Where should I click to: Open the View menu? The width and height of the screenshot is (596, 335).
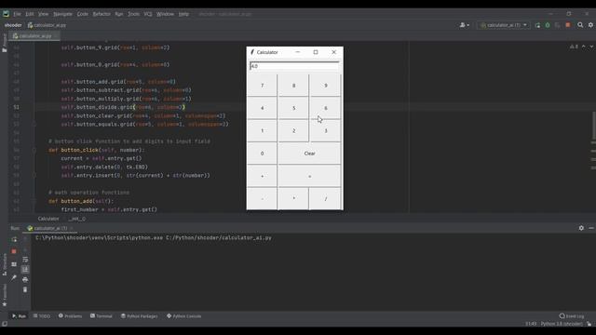[43, 14]
